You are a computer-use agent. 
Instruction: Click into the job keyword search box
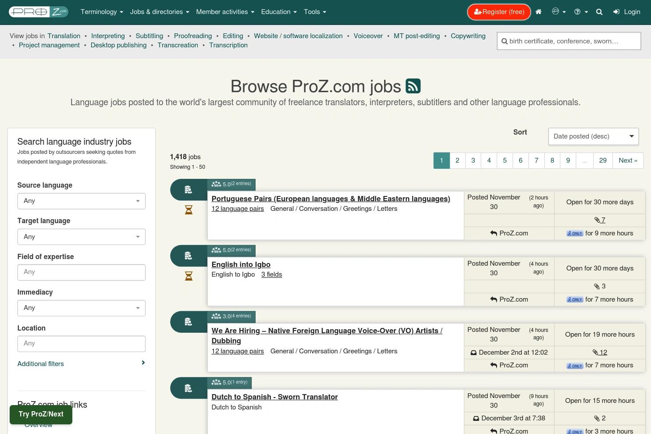tap(569, 41)
